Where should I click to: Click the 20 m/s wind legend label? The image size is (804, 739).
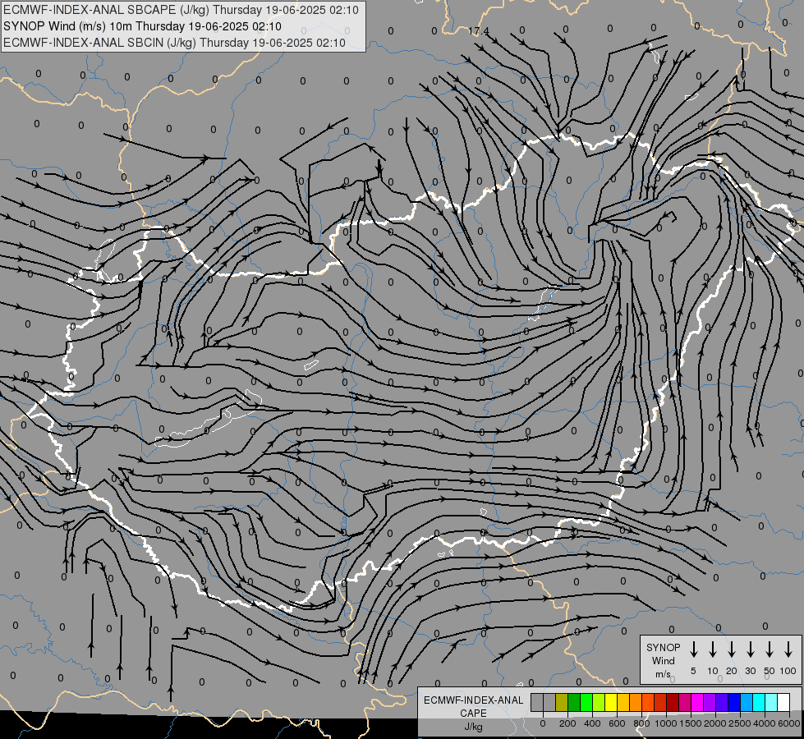coord(731,671)
